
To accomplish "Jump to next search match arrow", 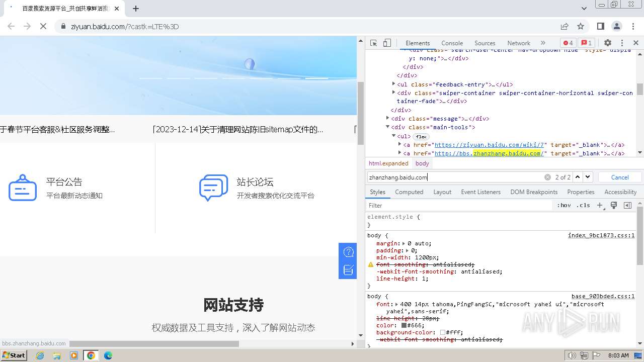I will (588, 177).
